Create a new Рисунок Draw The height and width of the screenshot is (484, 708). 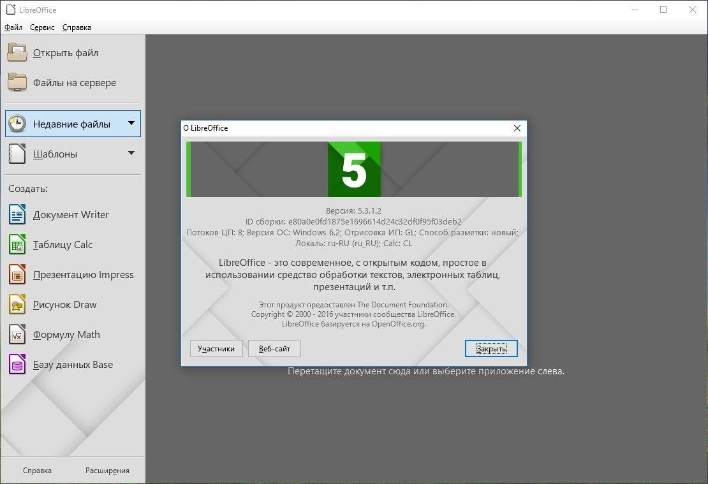point(65,305)
